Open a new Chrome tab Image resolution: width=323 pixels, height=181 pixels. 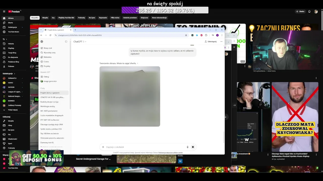point(75,30)
